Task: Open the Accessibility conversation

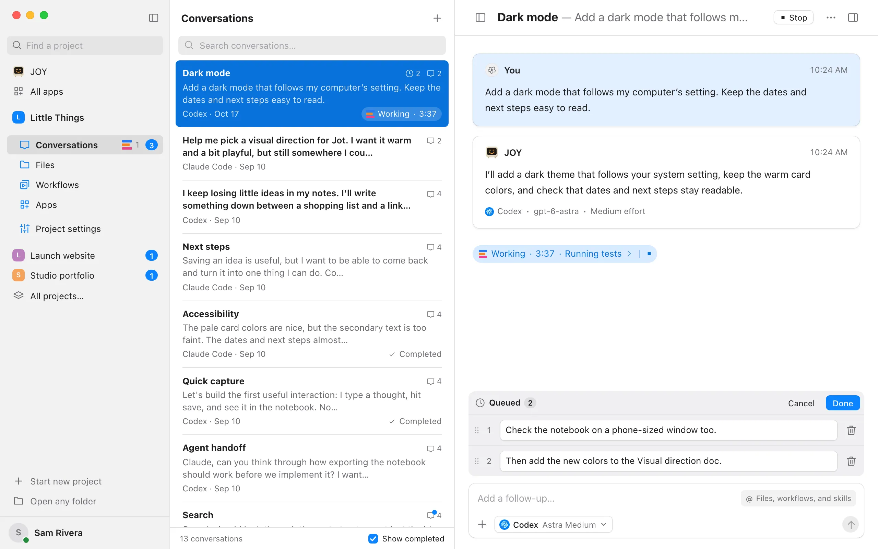Action: [312, 334]
